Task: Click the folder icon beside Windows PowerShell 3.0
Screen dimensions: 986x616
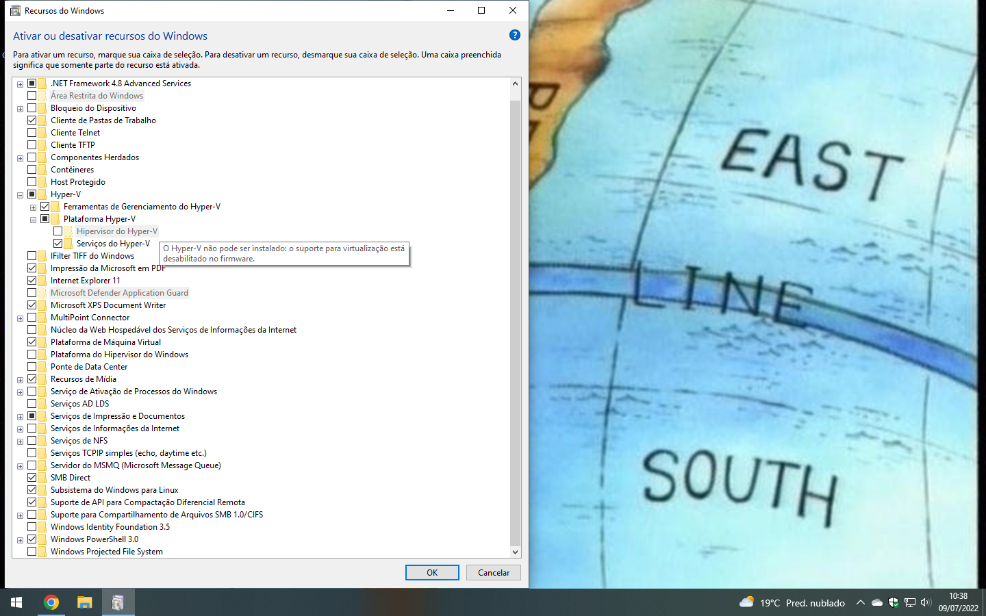Action: pyautogui.click(x=42, y=539)
